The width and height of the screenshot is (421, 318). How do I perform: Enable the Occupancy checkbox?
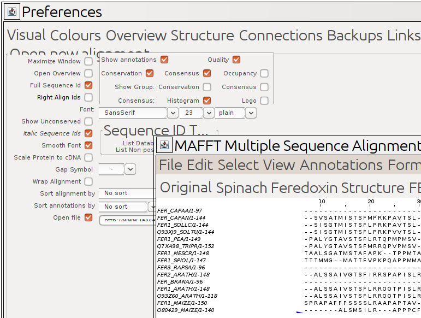pyautogui.click(x=264, y=74)
